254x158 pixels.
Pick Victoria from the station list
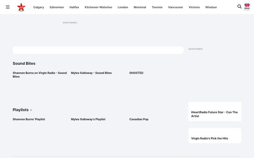[x=194, y=7]
